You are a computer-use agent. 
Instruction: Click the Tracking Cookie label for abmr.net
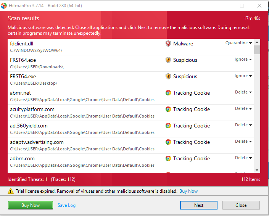tap(192, 93)
